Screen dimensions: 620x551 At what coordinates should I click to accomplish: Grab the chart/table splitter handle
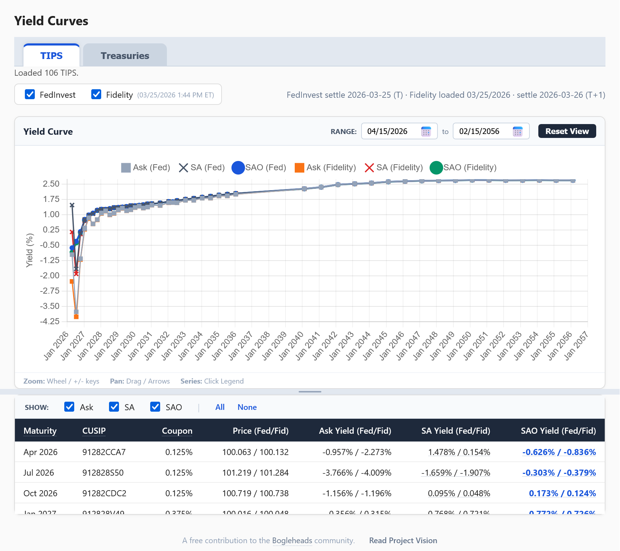310,391
